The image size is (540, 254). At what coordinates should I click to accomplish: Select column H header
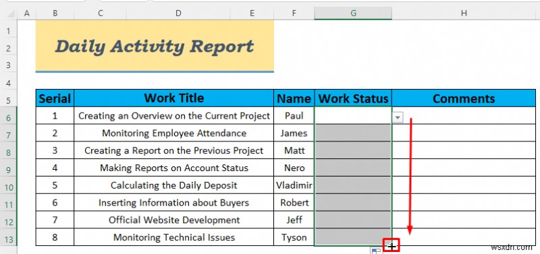464,13
